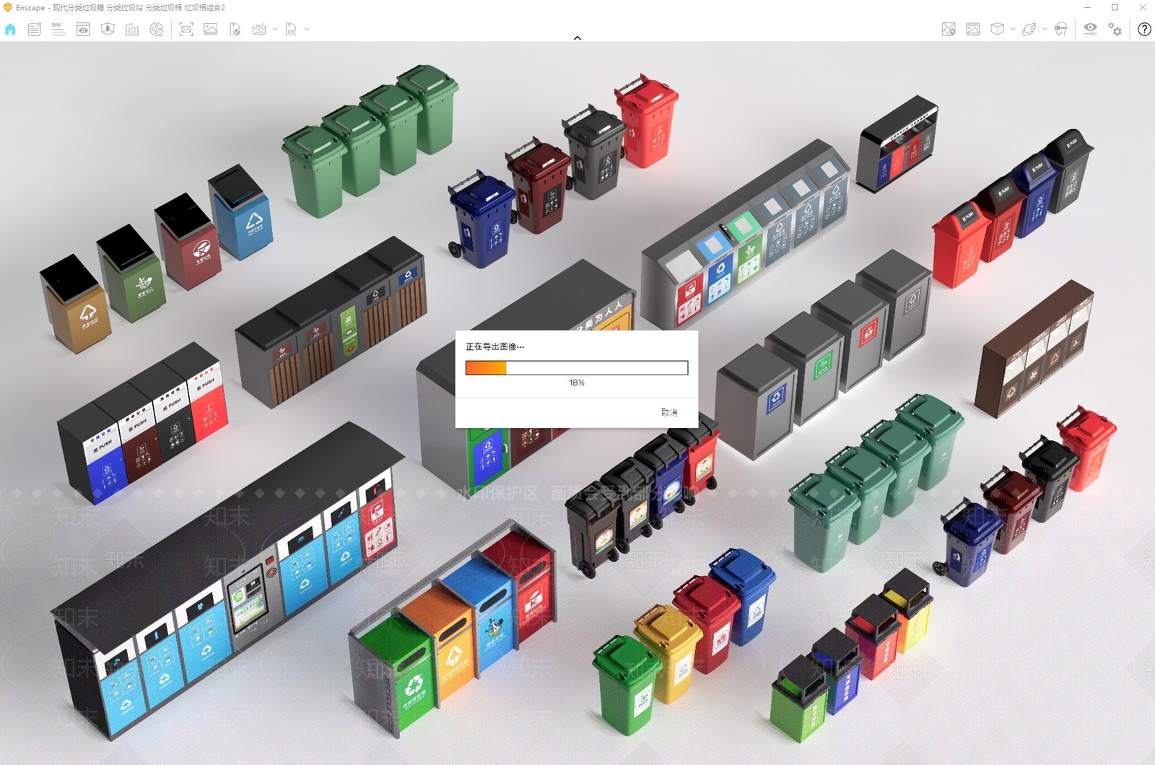Click the export progress bar
Viewport: 1155px width, 765px height.
click(x=577, y=368)
